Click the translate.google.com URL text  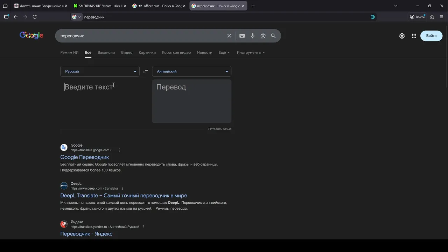(92, 150)
